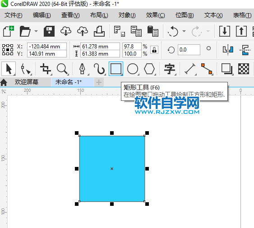Select the Pen tool
Viewport: 254px width, 228px height.
point(83,69)
